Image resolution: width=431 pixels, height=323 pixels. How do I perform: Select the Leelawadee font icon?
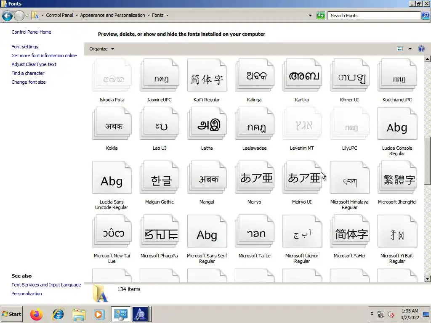point(255,123)
